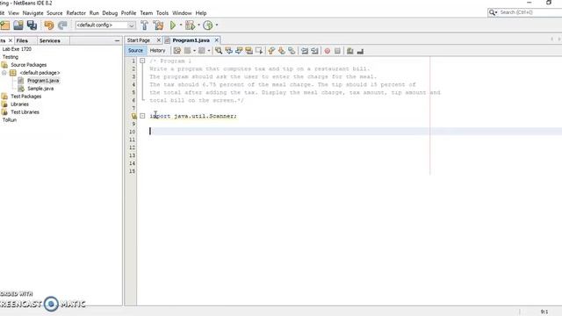Open the Source menu
The height and width of the screenshot is (316, 562).
click(54, 13)
